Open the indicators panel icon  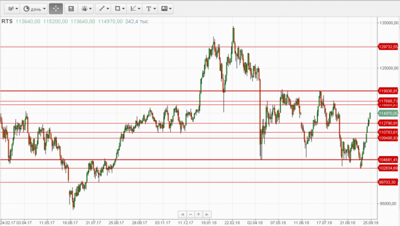coord(71,8)
